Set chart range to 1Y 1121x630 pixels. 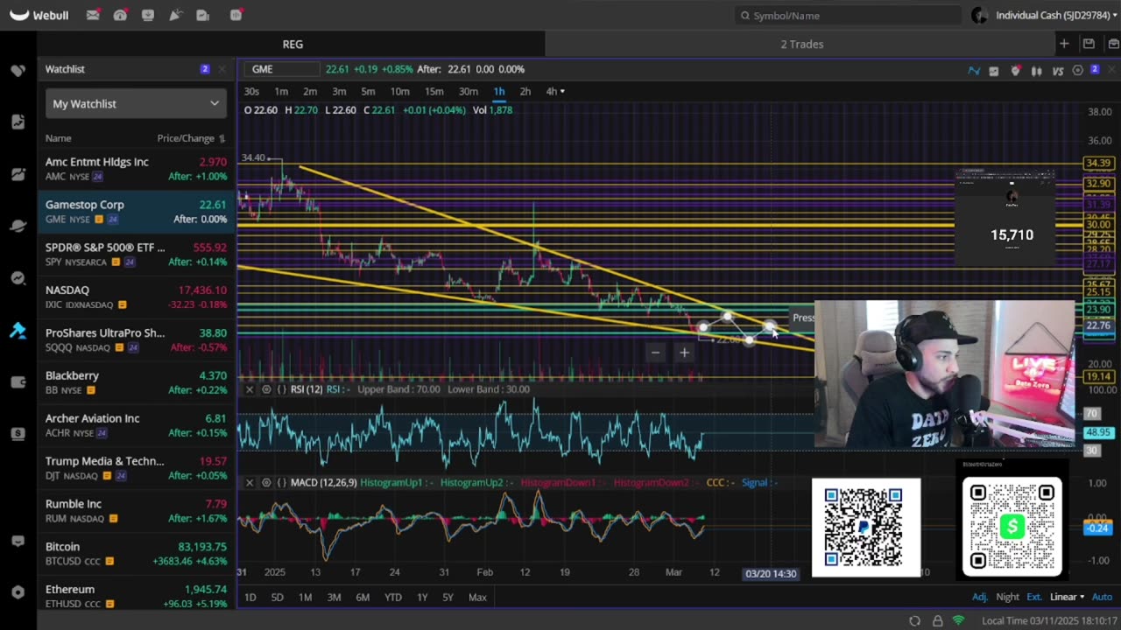[422, 597]
